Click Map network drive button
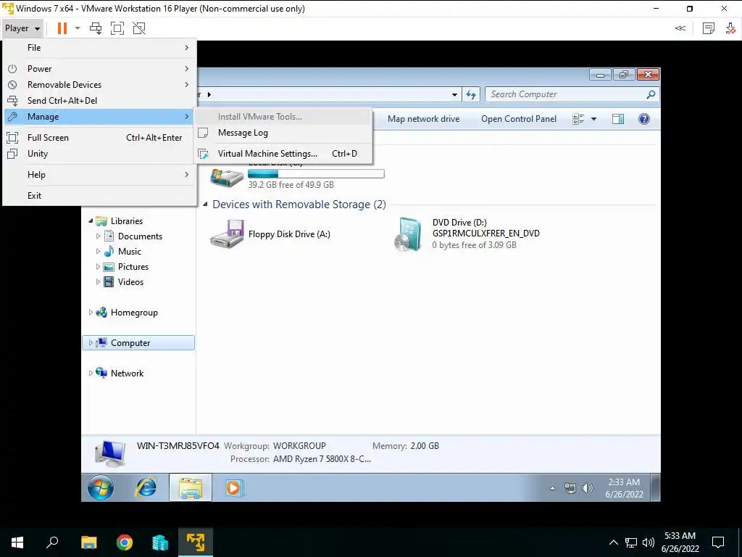 423,119
